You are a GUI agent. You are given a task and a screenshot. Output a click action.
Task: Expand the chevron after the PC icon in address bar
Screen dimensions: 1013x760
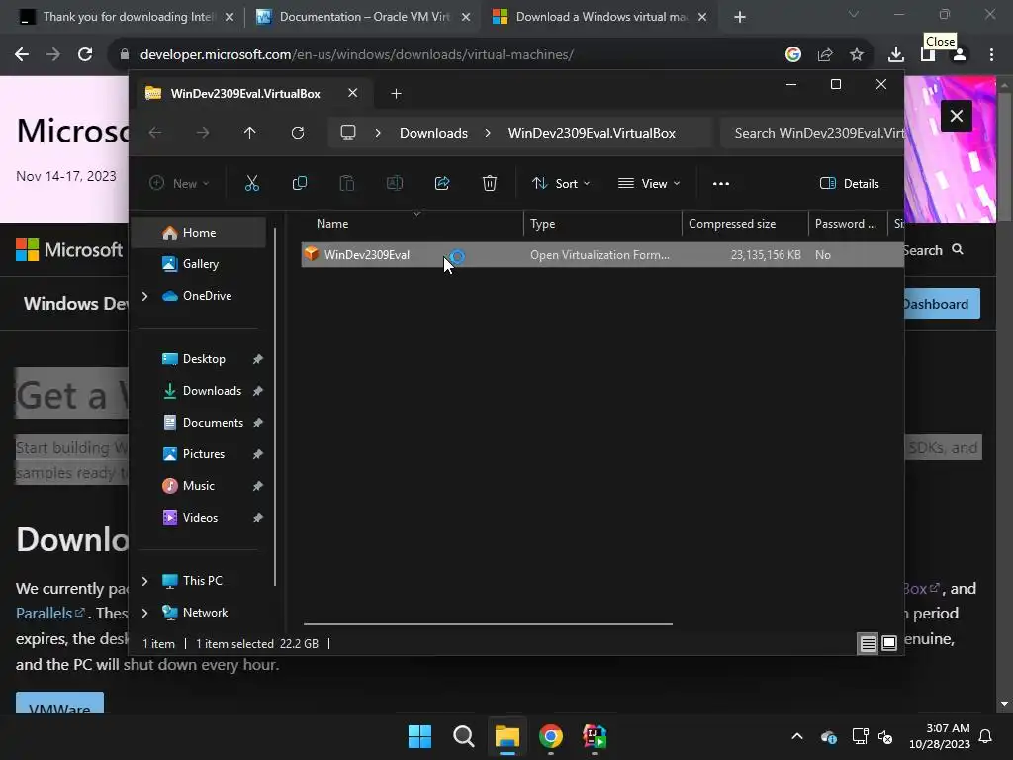click(x=378, y=133)
